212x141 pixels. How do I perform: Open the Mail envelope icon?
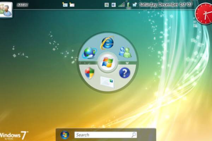pos(107,82)
